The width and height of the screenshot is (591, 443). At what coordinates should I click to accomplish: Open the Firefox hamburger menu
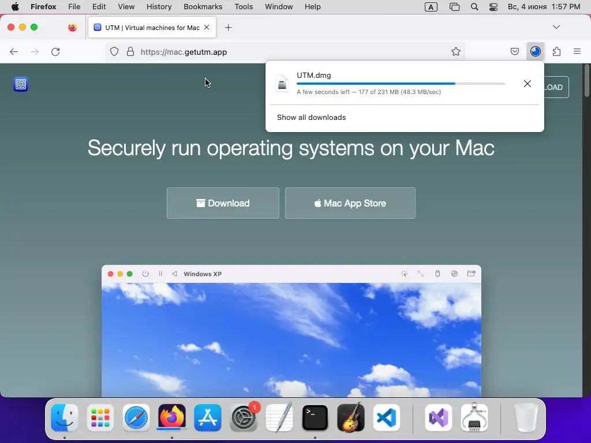click(x=577, y=51)
